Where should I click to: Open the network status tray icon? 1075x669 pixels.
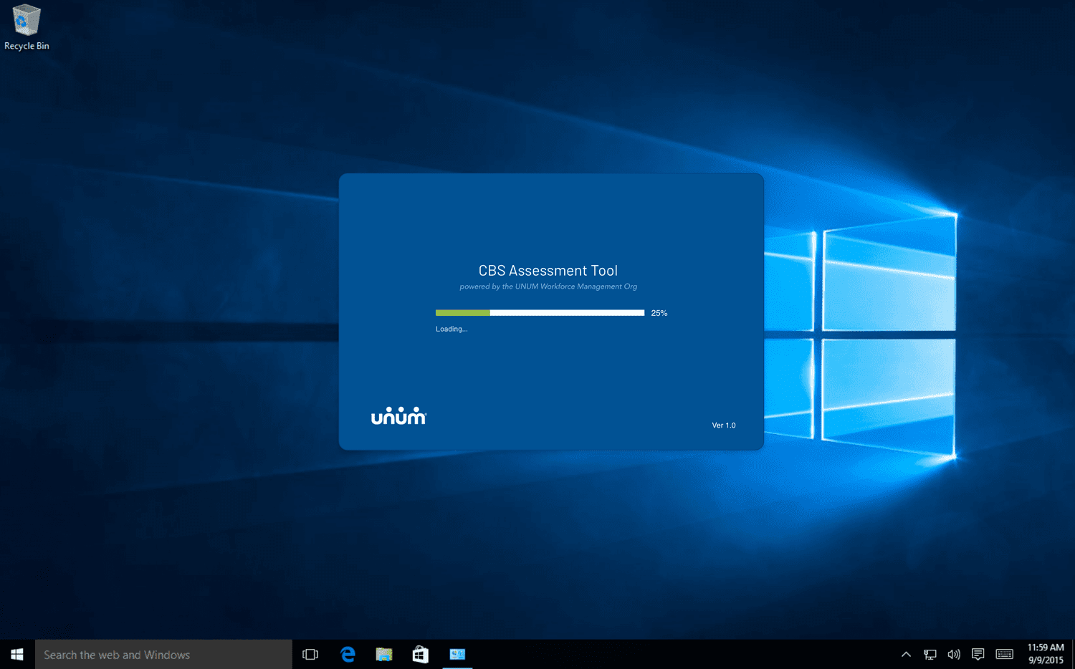930,654
